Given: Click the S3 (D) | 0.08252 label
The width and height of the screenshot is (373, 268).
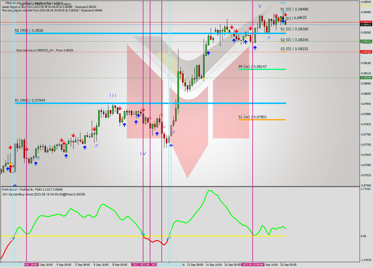Looking at the screenshot, I should click(294, 49).
